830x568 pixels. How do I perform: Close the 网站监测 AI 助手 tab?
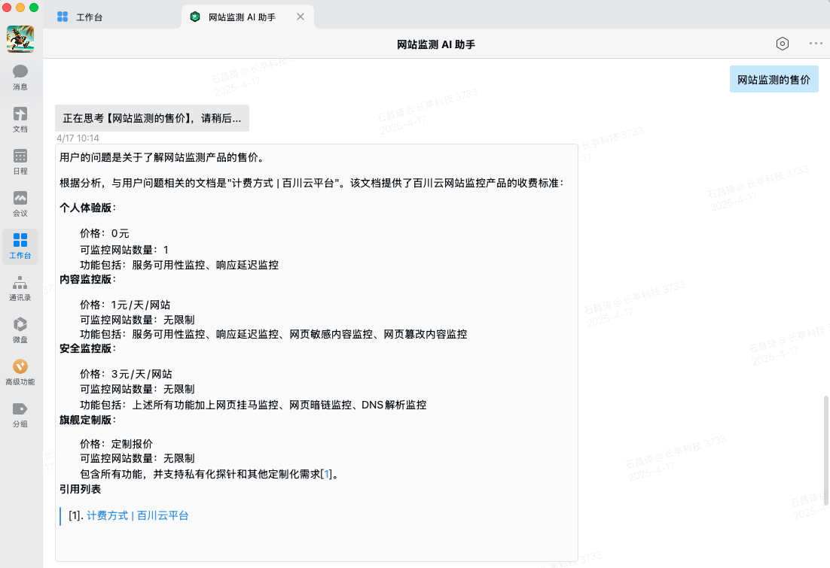[x=301, y=17]
